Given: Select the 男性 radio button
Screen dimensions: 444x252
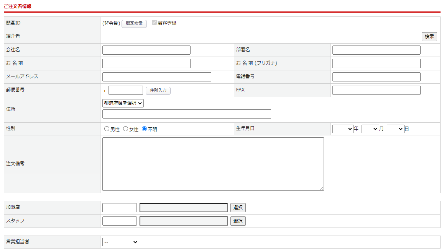Looking at the screenshot, I should (107, 129).
